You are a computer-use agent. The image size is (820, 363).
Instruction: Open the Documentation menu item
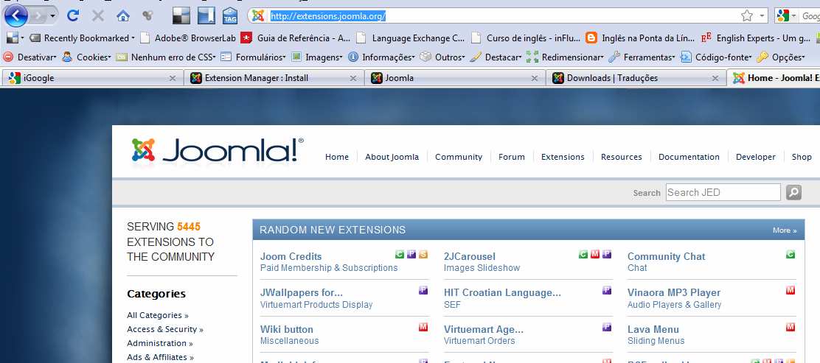[689, 157]
